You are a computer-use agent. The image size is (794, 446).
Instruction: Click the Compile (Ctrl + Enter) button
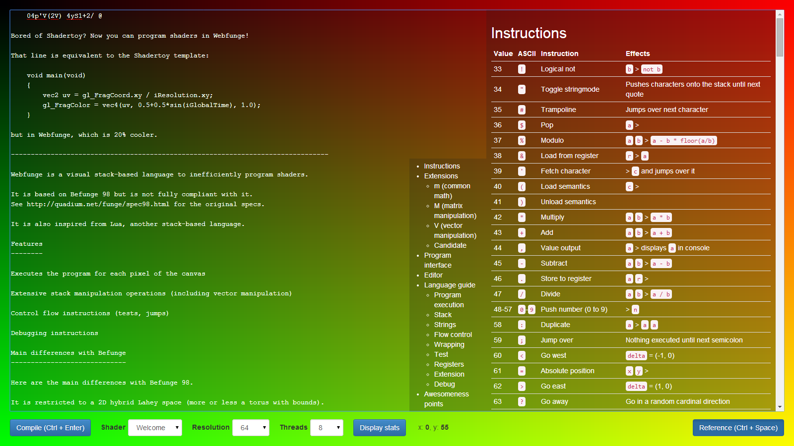point(50,428)
